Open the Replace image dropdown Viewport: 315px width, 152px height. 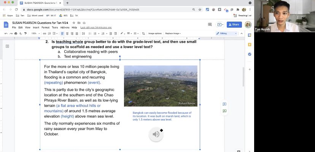(x=173, y=33)
